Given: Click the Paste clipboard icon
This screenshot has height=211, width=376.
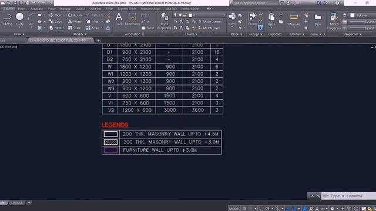Looking at the screenshot, I should point(271,19).
